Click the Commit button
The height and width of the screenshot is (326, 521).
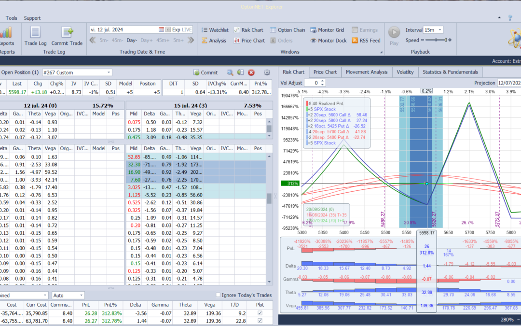(206, 72)
